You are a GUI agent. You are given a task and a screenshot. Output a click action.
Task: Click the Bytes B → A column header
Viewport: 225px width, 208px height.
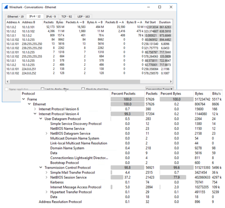[134, 22]
